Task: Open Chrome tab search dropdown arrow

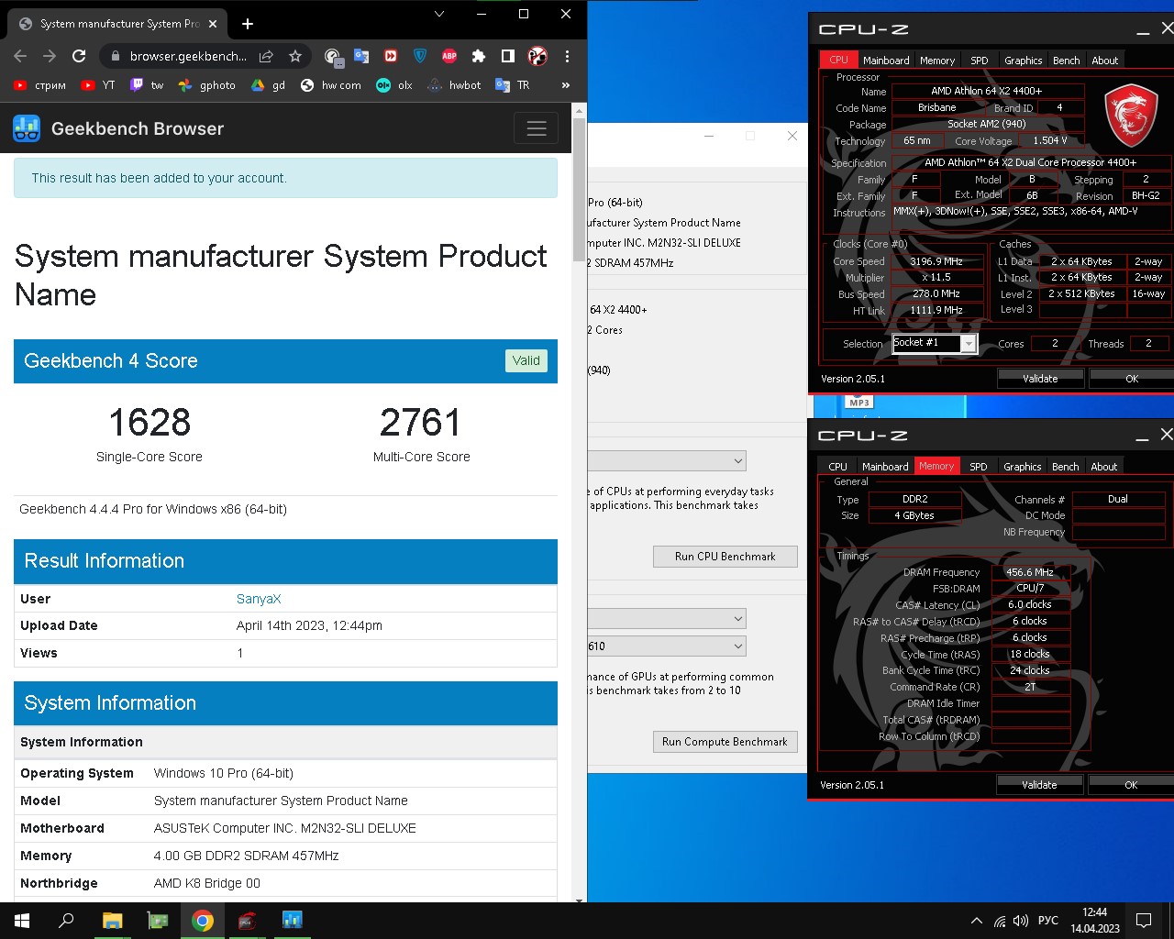Action: (x=439, y=14)
